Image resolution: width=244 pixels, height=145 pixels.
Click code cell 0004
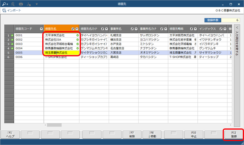[29, 48]
